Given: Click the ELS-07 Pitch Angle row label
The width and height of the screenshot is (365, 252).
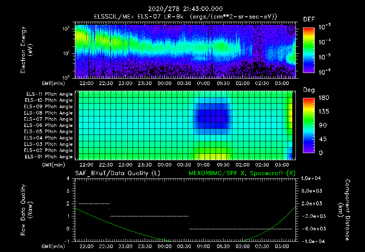Looking at the screenshot, I should pyautogui.click(x=48, y=119).
